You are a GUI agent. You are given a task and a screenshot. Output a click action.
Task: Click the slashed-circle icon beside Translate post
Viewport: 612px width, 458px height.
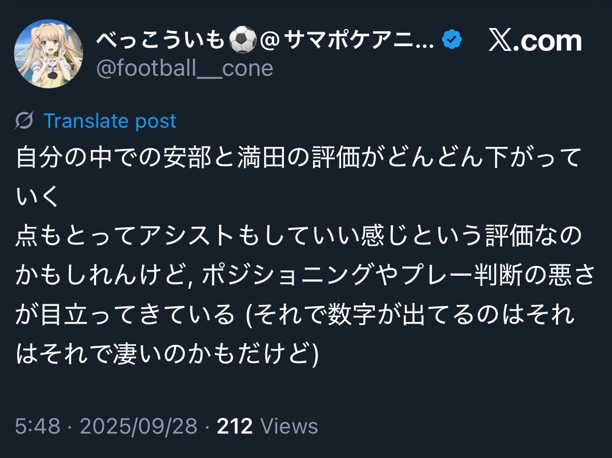tap(24, 121)
